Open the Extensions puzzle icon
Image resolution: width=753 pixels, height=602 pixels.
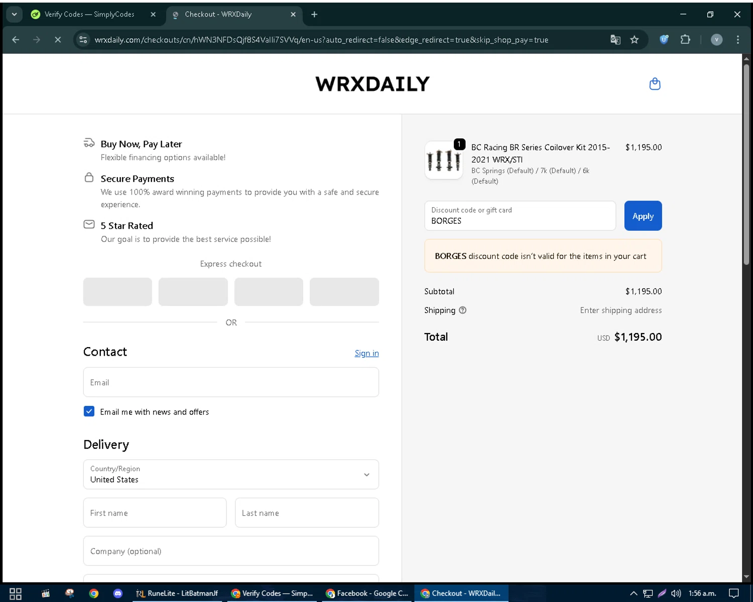(x=685, y=40)
